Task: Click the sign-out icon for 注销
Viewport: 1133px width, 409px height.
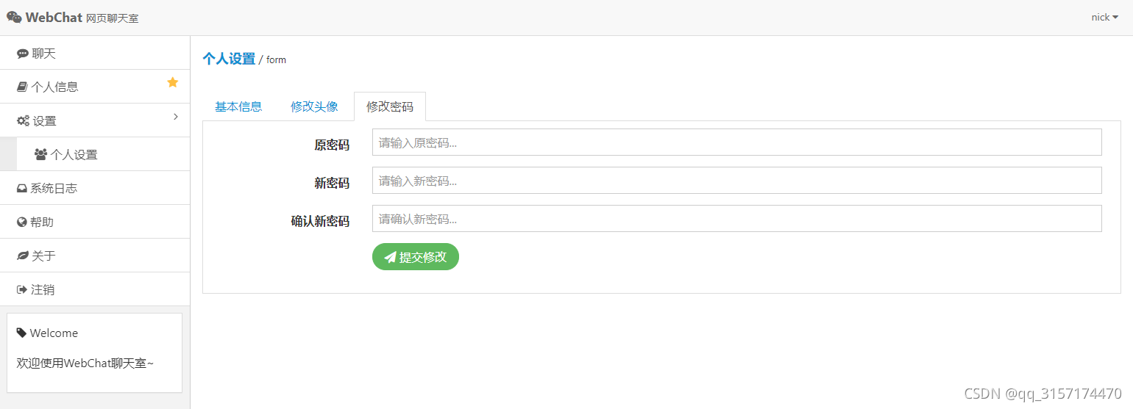Action: pyautogui.click(x=22, y=290)
